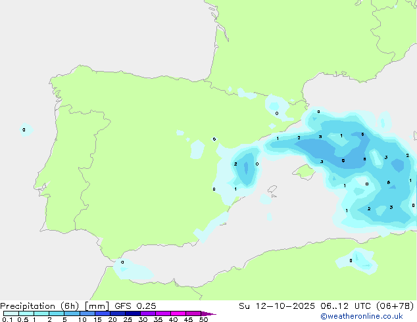Screen dimensions: 417x322
Task: Click the '40' legend scale label
Action: [174, 319]
